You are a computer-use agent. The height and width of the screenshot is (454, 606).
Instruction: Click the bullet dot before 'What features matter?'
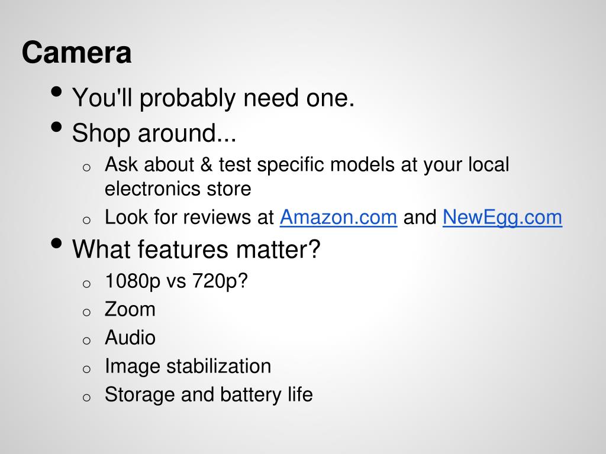pos(56,243)
